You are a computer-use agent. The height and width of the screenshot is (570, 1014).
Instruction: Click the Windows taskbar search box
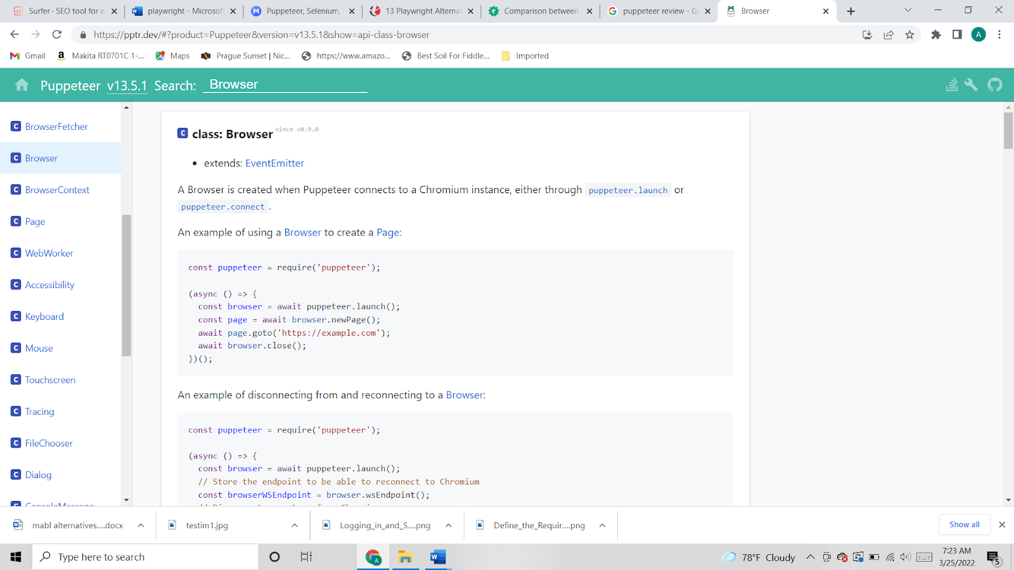[x=145, y=557]
